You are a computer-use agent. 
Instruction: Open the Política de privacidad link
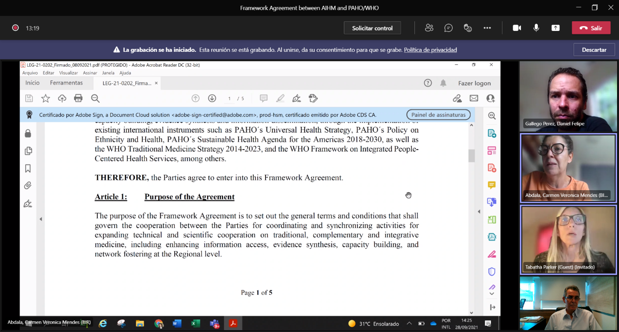tap(430, 50)
